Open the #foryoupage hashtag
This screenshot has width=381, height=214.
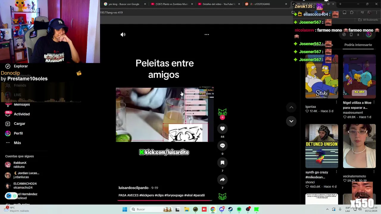pyautogui.click(x=174, y=195)
